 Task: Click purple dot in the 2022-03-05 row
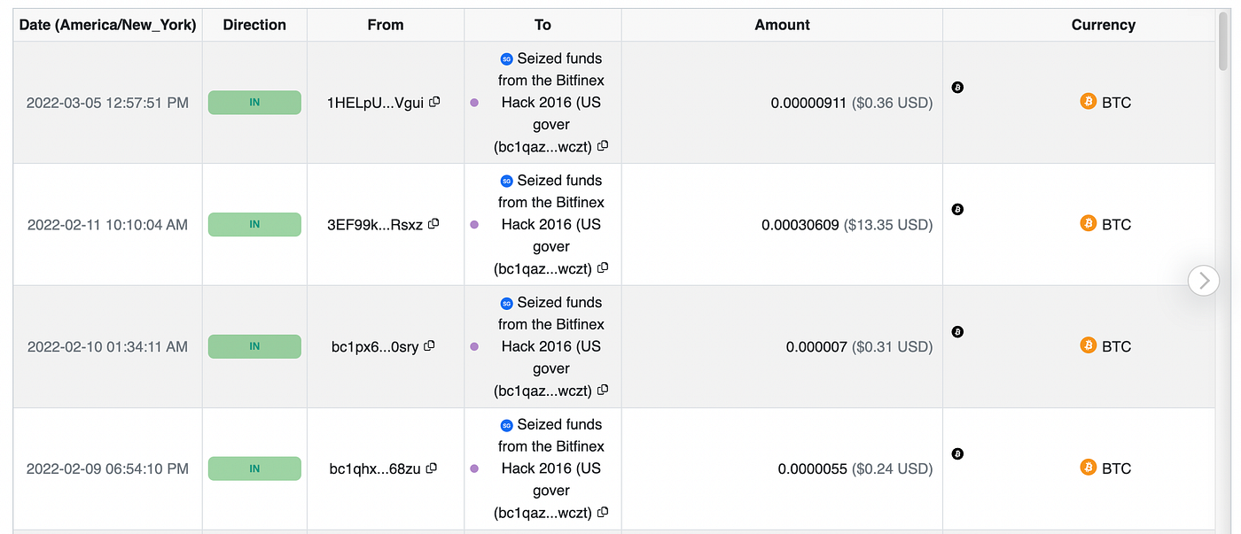[x=474, y=103]
